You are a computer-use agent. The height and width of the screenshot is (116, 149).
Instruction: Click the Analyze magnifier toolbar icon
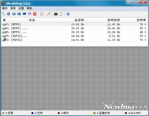[x=4, y=14]
